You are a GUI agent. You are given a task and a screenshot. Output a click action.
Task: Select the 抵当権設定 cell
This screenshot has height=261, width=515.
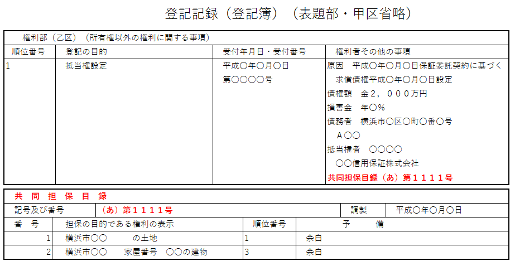[86, 66]
